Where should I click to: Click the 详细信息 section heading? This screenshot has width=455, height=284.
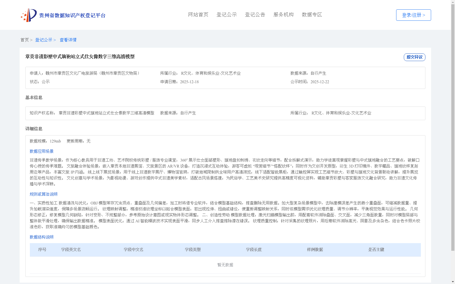(34, 129)
